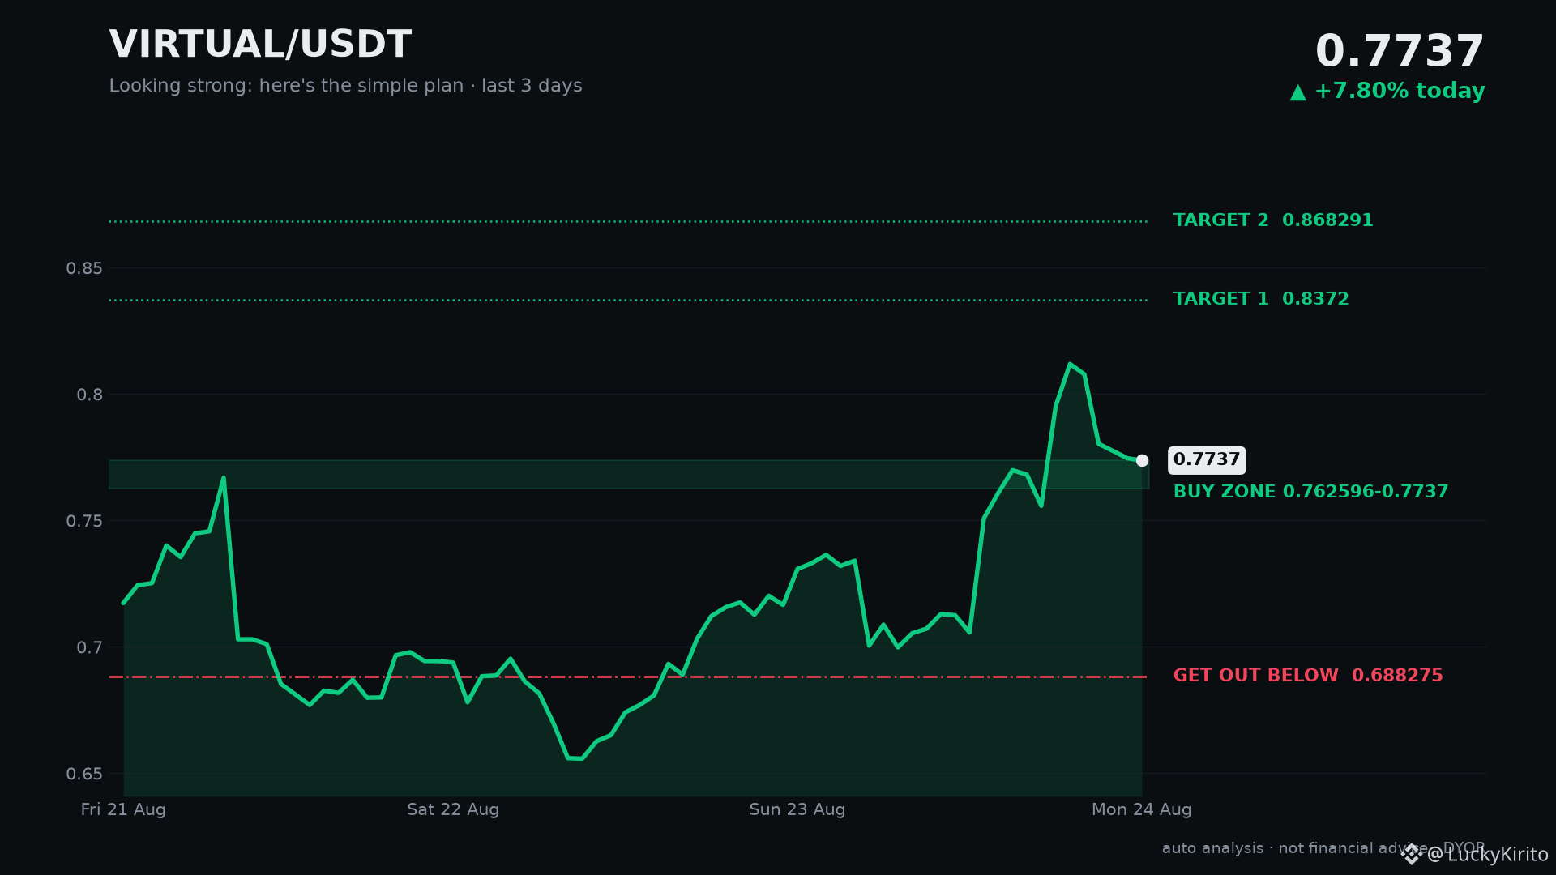Click the TARGET 2 0.868291 label

(x=1273, y=220)
